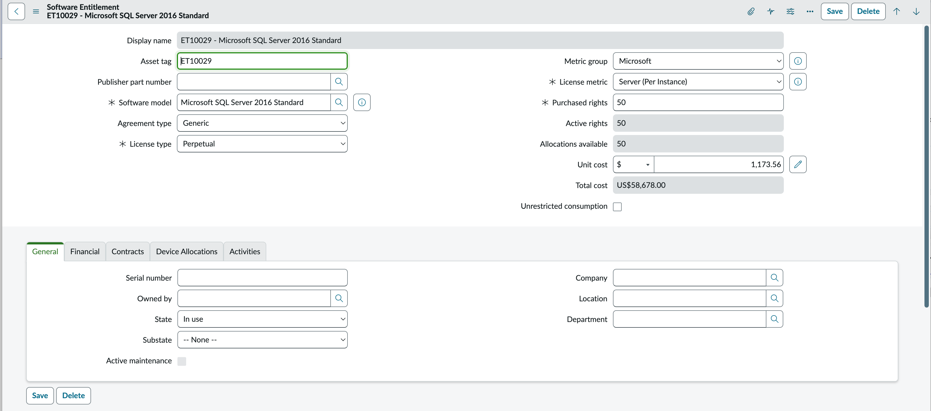The width and height of the screenshot is (931, 411).
Task: Switch to the General tab
Action: tap(45, 251)
